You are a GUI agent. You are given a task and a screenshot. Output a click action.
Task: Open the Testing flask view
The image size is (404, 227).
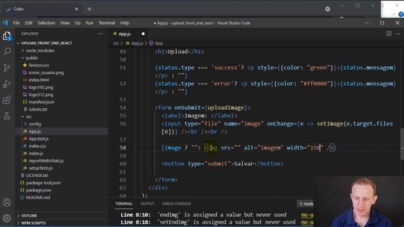point(7,116)
